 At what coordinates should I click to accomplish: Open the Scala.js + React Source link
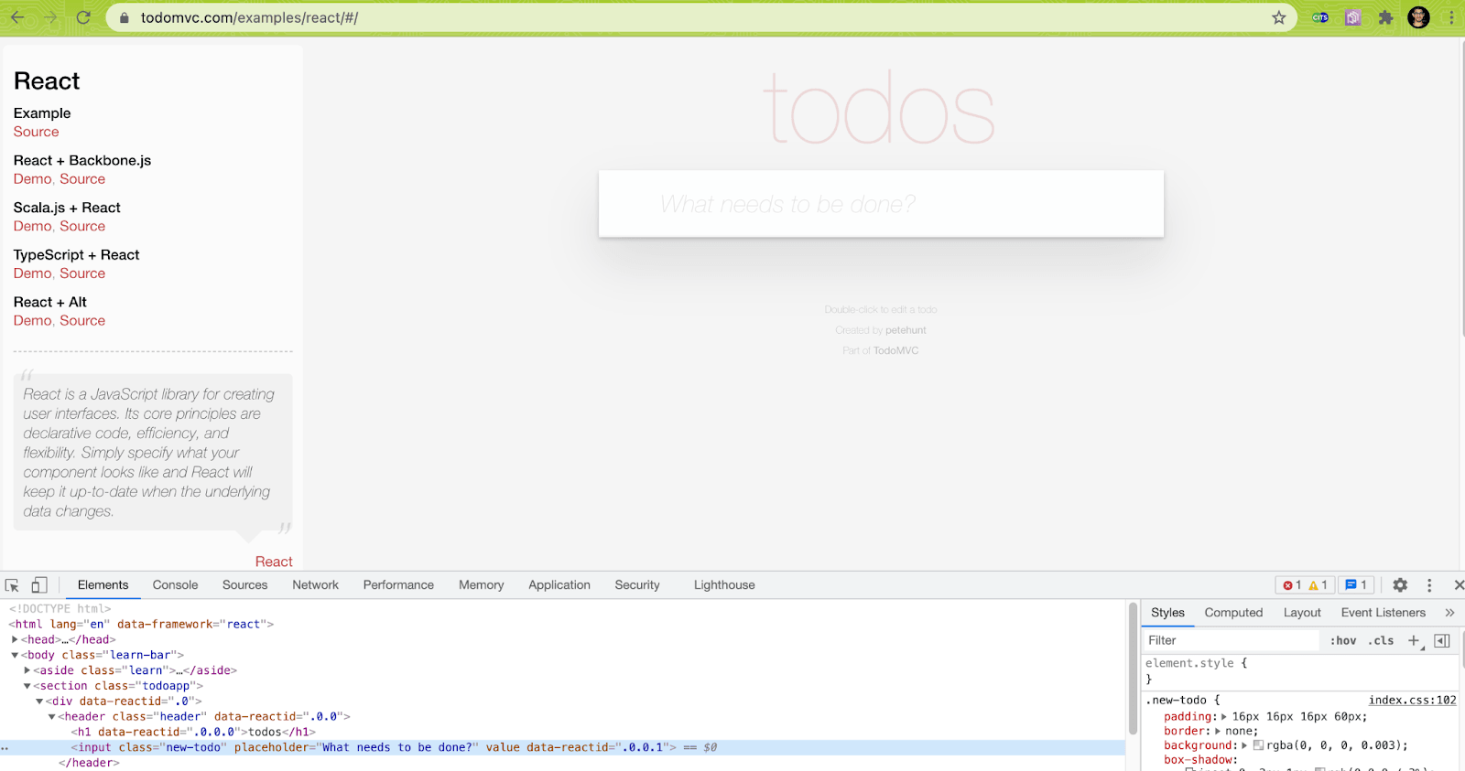click(x=82, y=226)
